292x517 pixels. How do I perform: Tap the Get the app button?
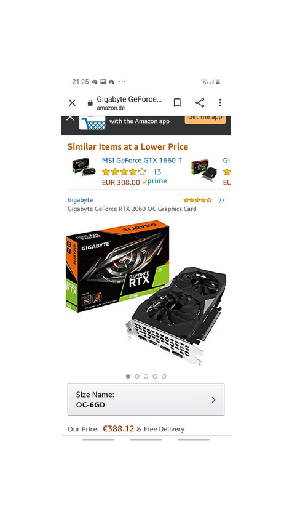pos(205,119)
